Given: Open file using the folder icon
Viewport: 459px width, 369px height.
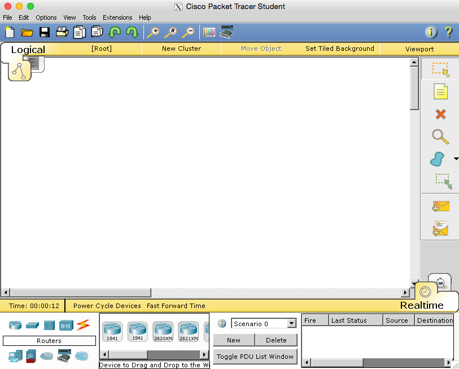Looking at the screenshot, I should (x=27, y=32).
